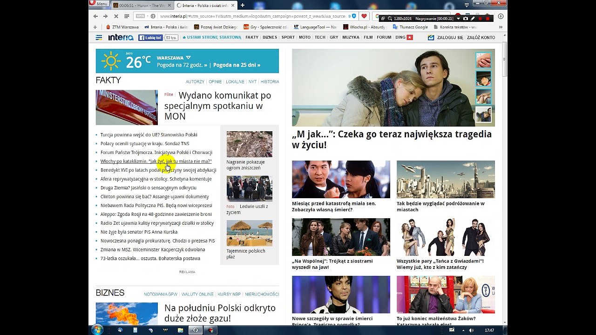Go forward in browser history

[x=105, y=16]
